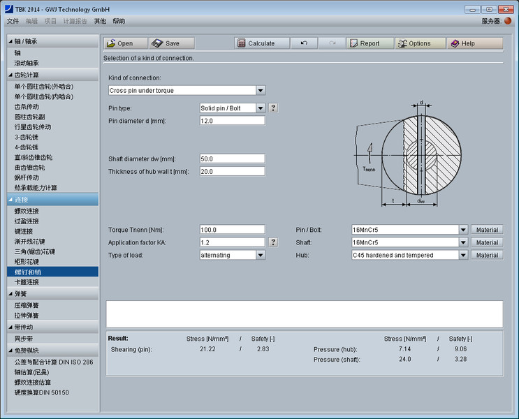Open Help from the toolbar
519x419 pixels.
coord(474,43)
